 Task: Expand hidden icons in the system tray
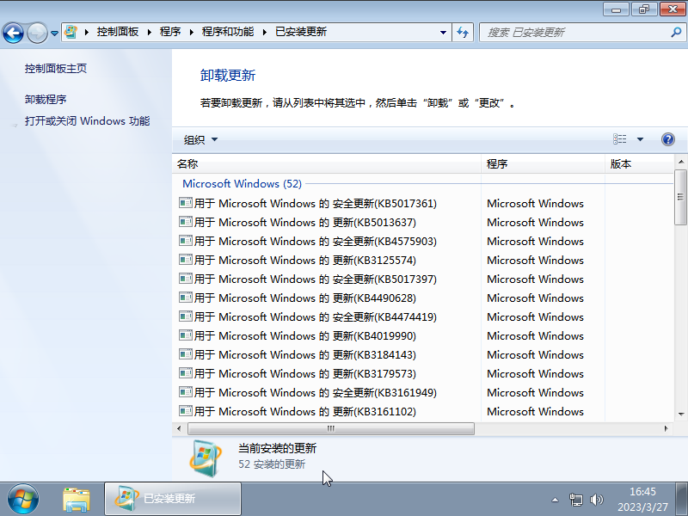point(556,498)
